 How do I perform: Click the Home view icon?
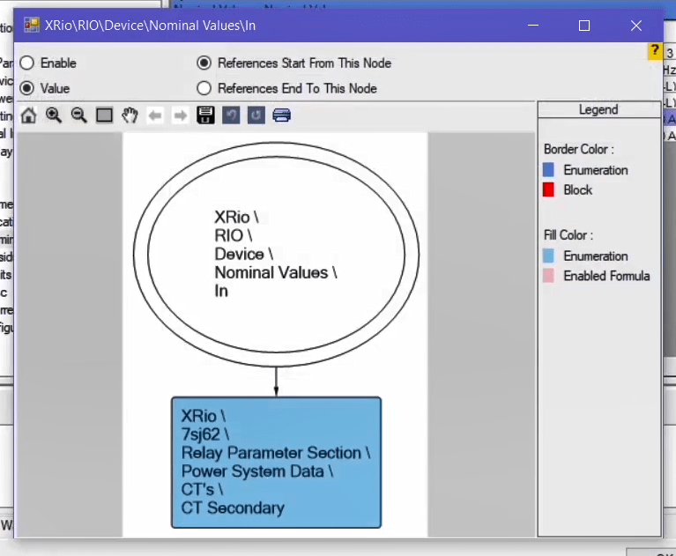click(x=28, y=115)
